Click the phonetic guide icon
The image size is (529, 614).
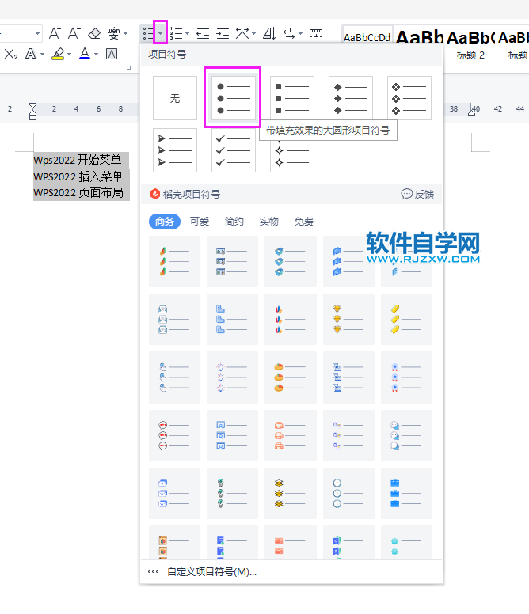coord(113,33)
